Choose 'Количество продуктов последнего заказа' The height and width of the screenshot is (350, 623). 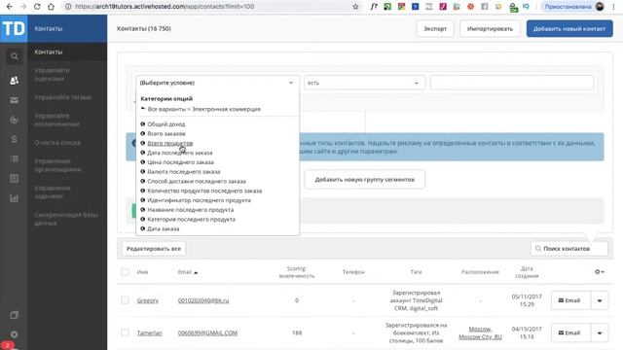pos(204,191)
